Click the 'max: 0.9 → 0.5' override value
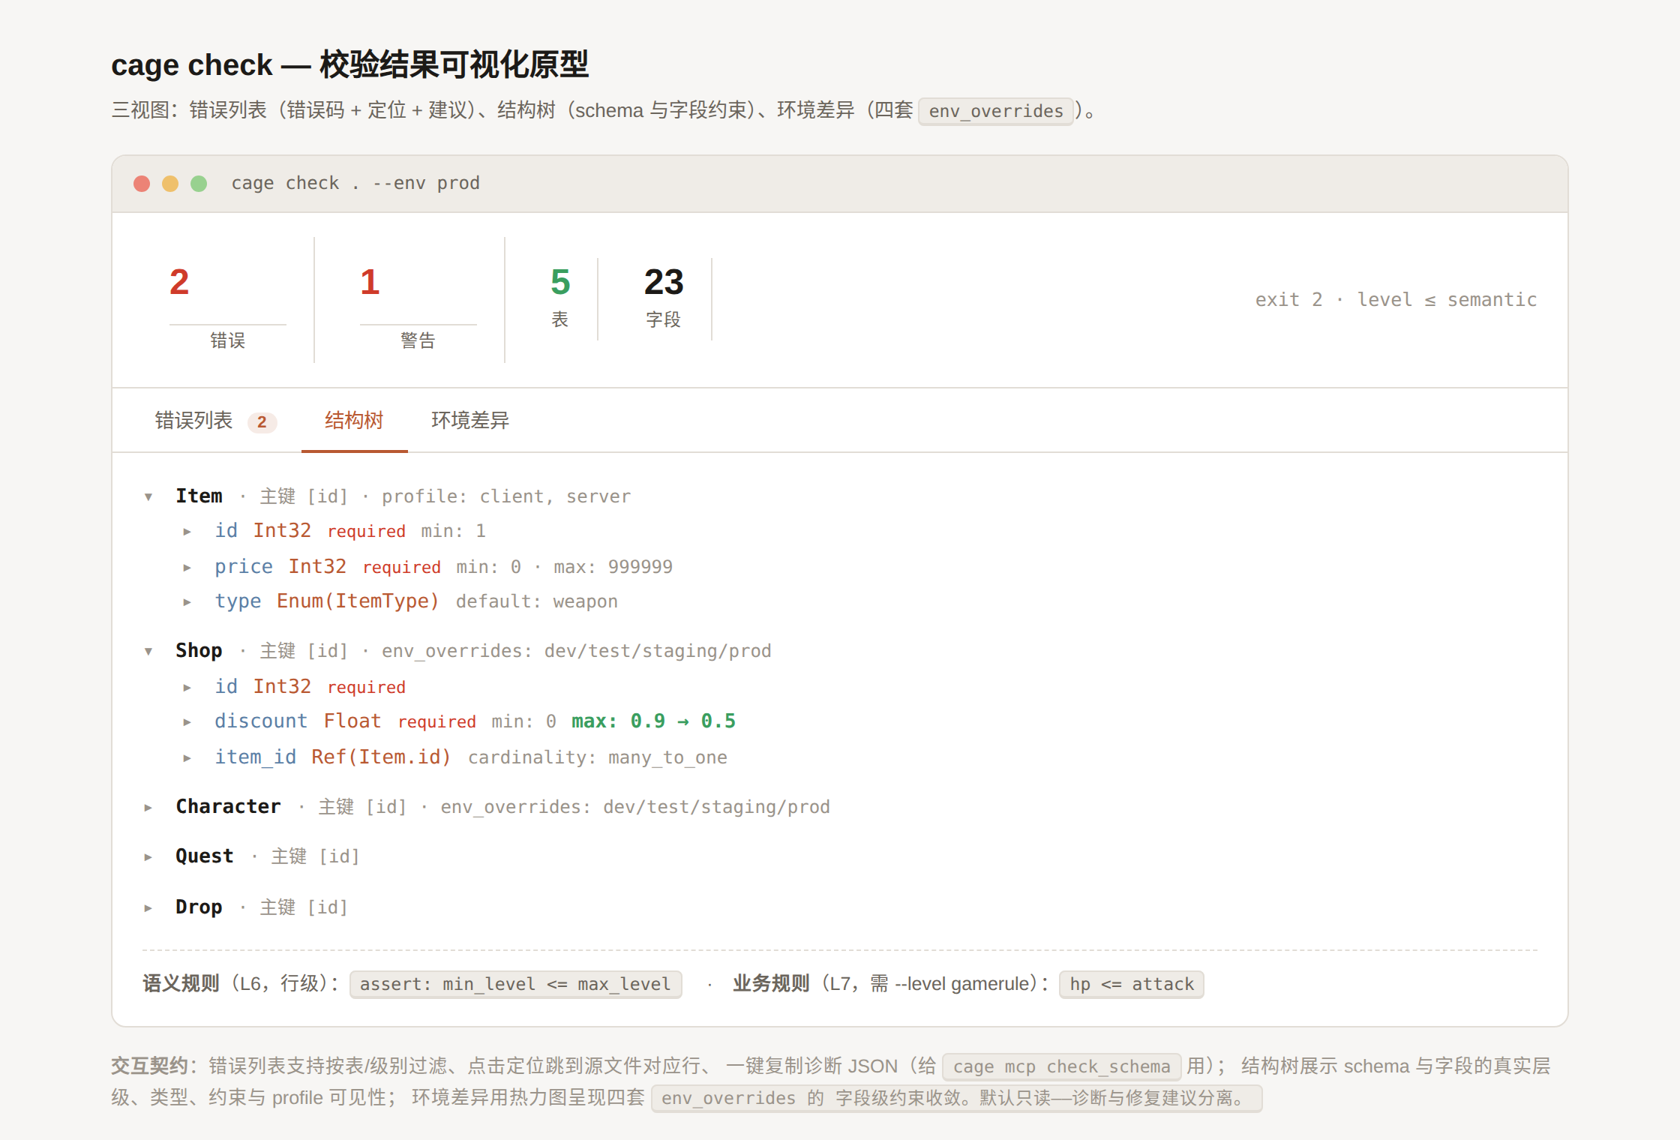1680x1140 pixels. [x=653, y=721]
